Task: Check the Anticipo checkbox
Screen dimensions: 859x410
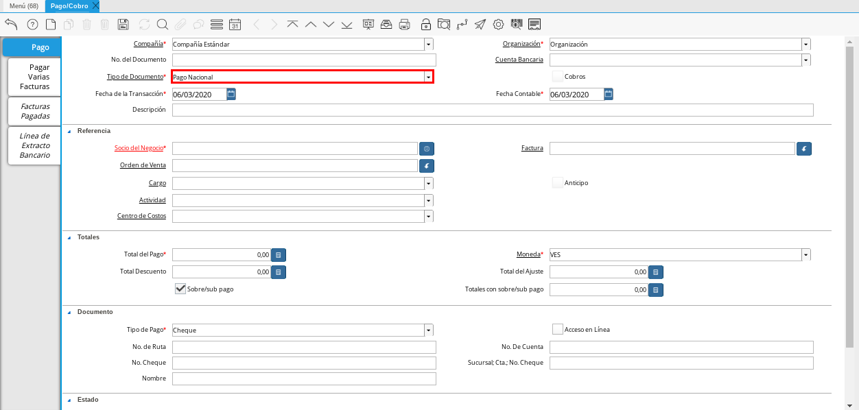Action: [558, 182]
